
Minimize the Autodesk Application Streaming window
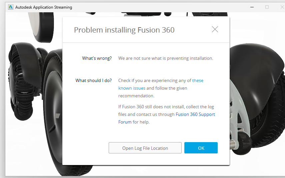(x=251, y=7)
